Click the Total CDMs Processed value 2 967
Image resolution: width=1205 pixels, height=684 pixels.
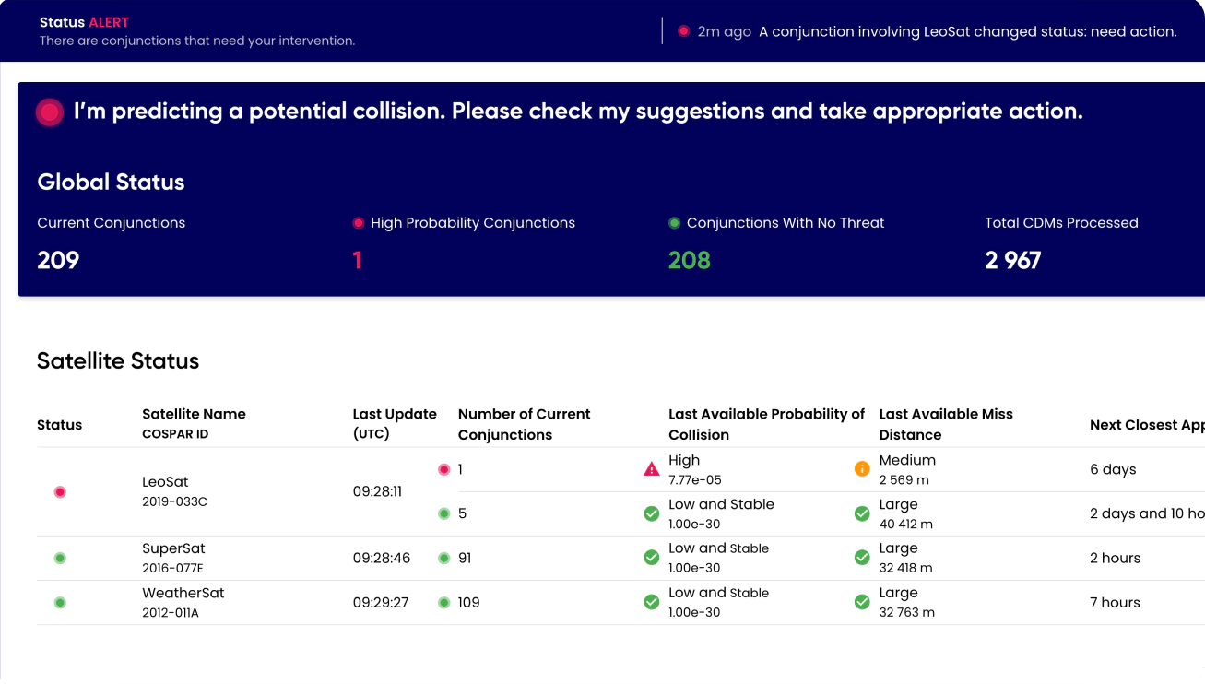[x=1012, y=260]
